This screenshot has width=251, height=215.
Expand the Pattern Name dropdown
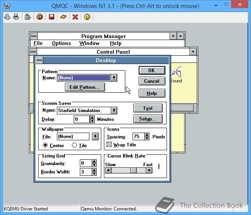[x=114, y=78]
